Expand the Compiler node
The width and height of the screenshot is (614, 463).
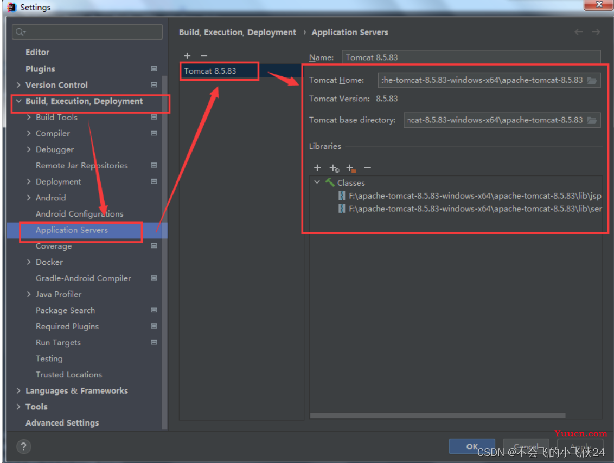coord(29,133)
